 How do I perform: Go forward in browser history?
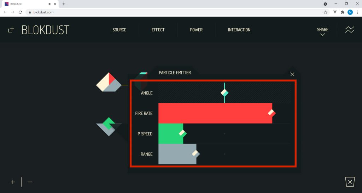pyautogui.click(x=13, y=12)
